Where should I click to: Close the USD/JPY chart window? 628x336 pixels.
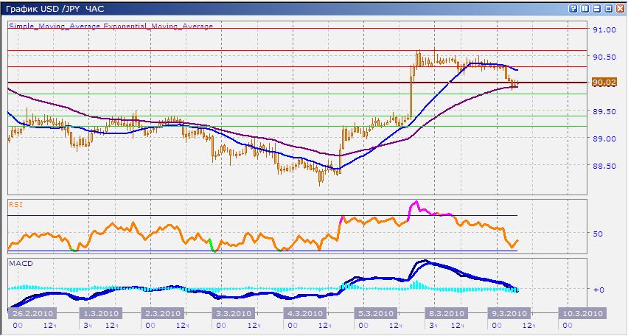[619, 8]
